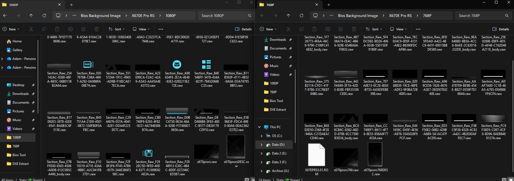Click the New button in the 768P toolbar
Image resolution: width=514 pixels, height=181 pixels.
268,29
